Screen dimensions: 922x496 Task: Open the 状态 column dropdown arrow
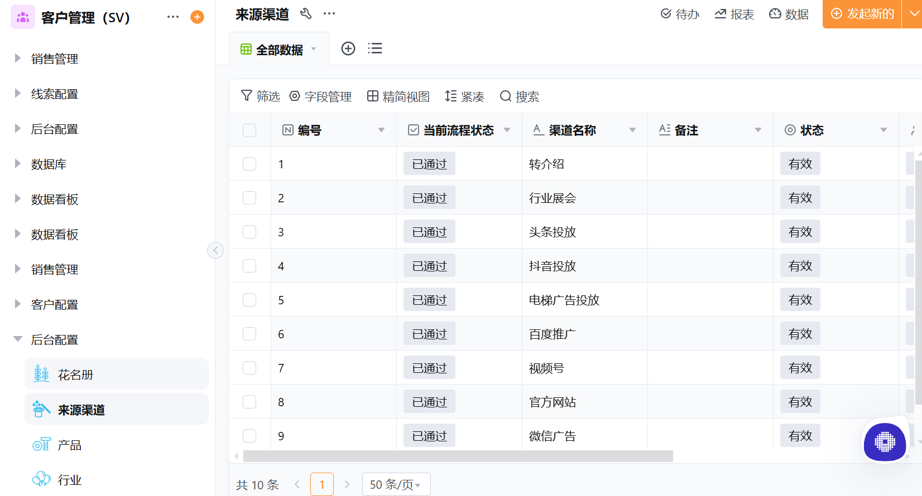(883, 130)
